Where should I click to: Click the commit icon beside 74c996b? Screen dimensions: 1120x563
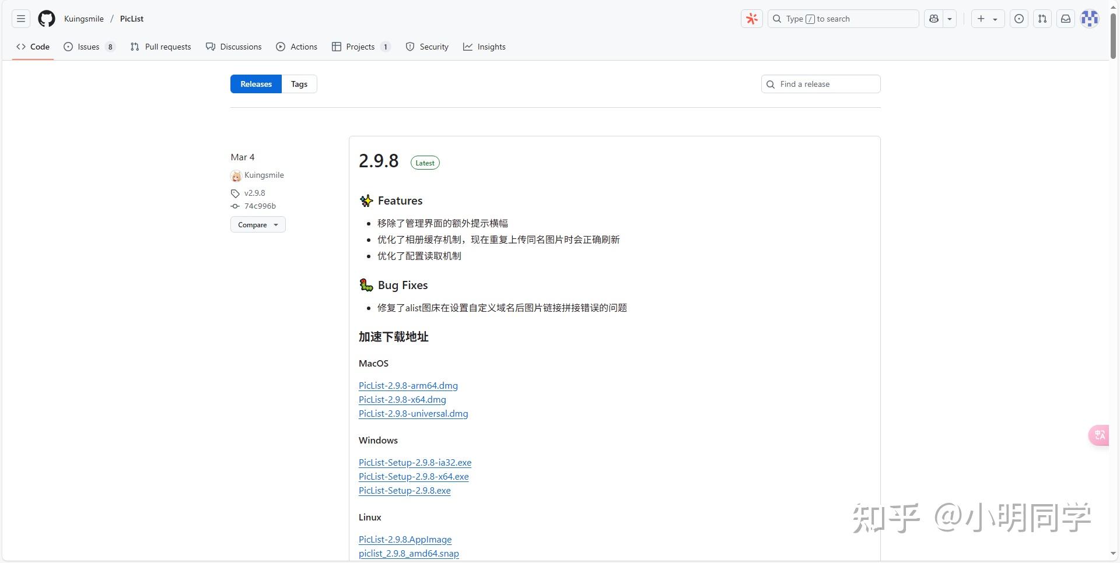[235, 206]
